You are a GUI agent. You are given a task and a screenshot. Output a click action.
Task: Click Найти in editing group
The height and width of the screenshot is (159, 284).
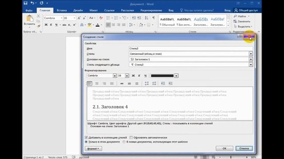pyautogui.click(x=241, y=16)
